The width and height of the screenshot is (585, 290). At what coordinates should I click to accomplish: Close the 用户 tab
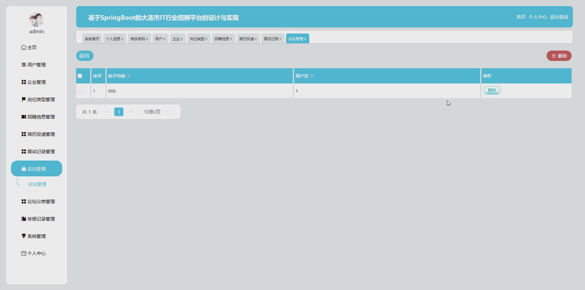pos(164,39)
